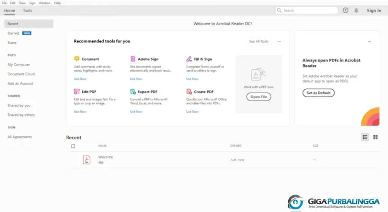The height and width of the screenshot is (212, 388).
Task: Open My Computer in the sidebar
Action: tap(19, 64)
